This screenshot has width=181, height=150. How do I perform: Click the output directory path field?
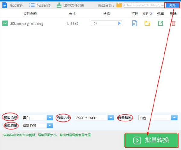click(x=145, y=5)
